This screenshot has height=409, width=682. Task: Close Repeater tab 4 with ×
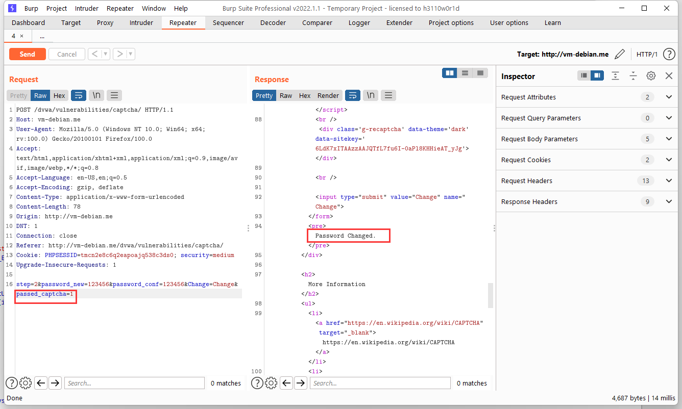(21, 36)
